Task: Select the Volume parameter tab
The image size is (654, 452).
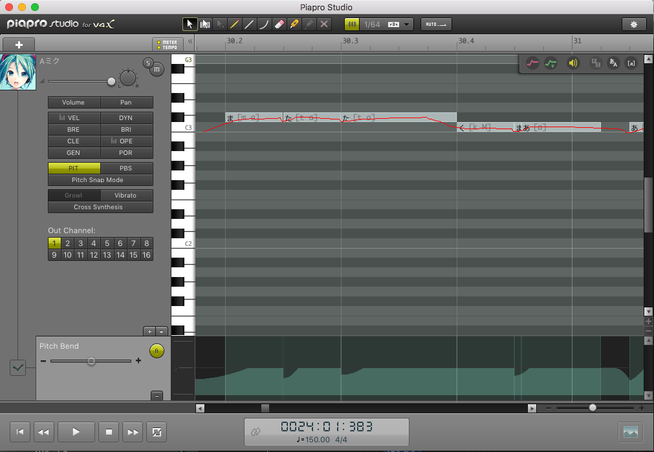Action: (x=74, y=103)
